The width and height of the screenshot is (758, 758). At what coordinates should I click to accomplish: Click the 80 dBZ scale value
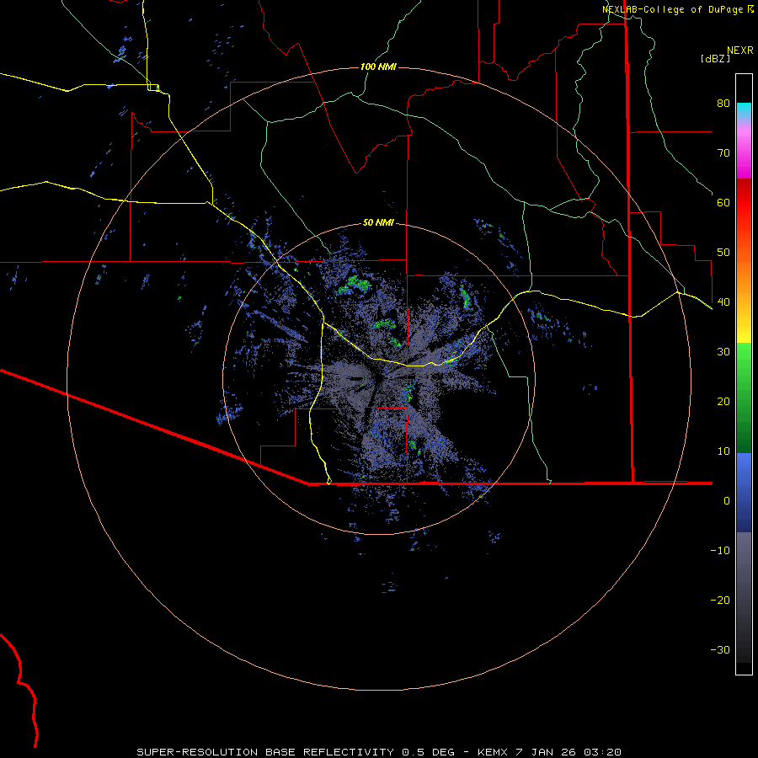(723, 104)
